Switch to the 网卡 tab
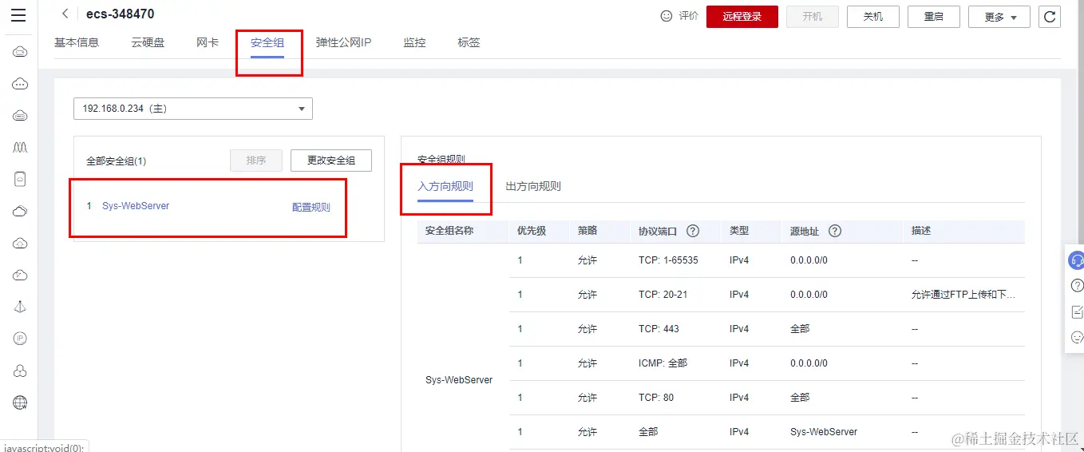The height and width of the screenshot is (452, 1084). (208, 42)
